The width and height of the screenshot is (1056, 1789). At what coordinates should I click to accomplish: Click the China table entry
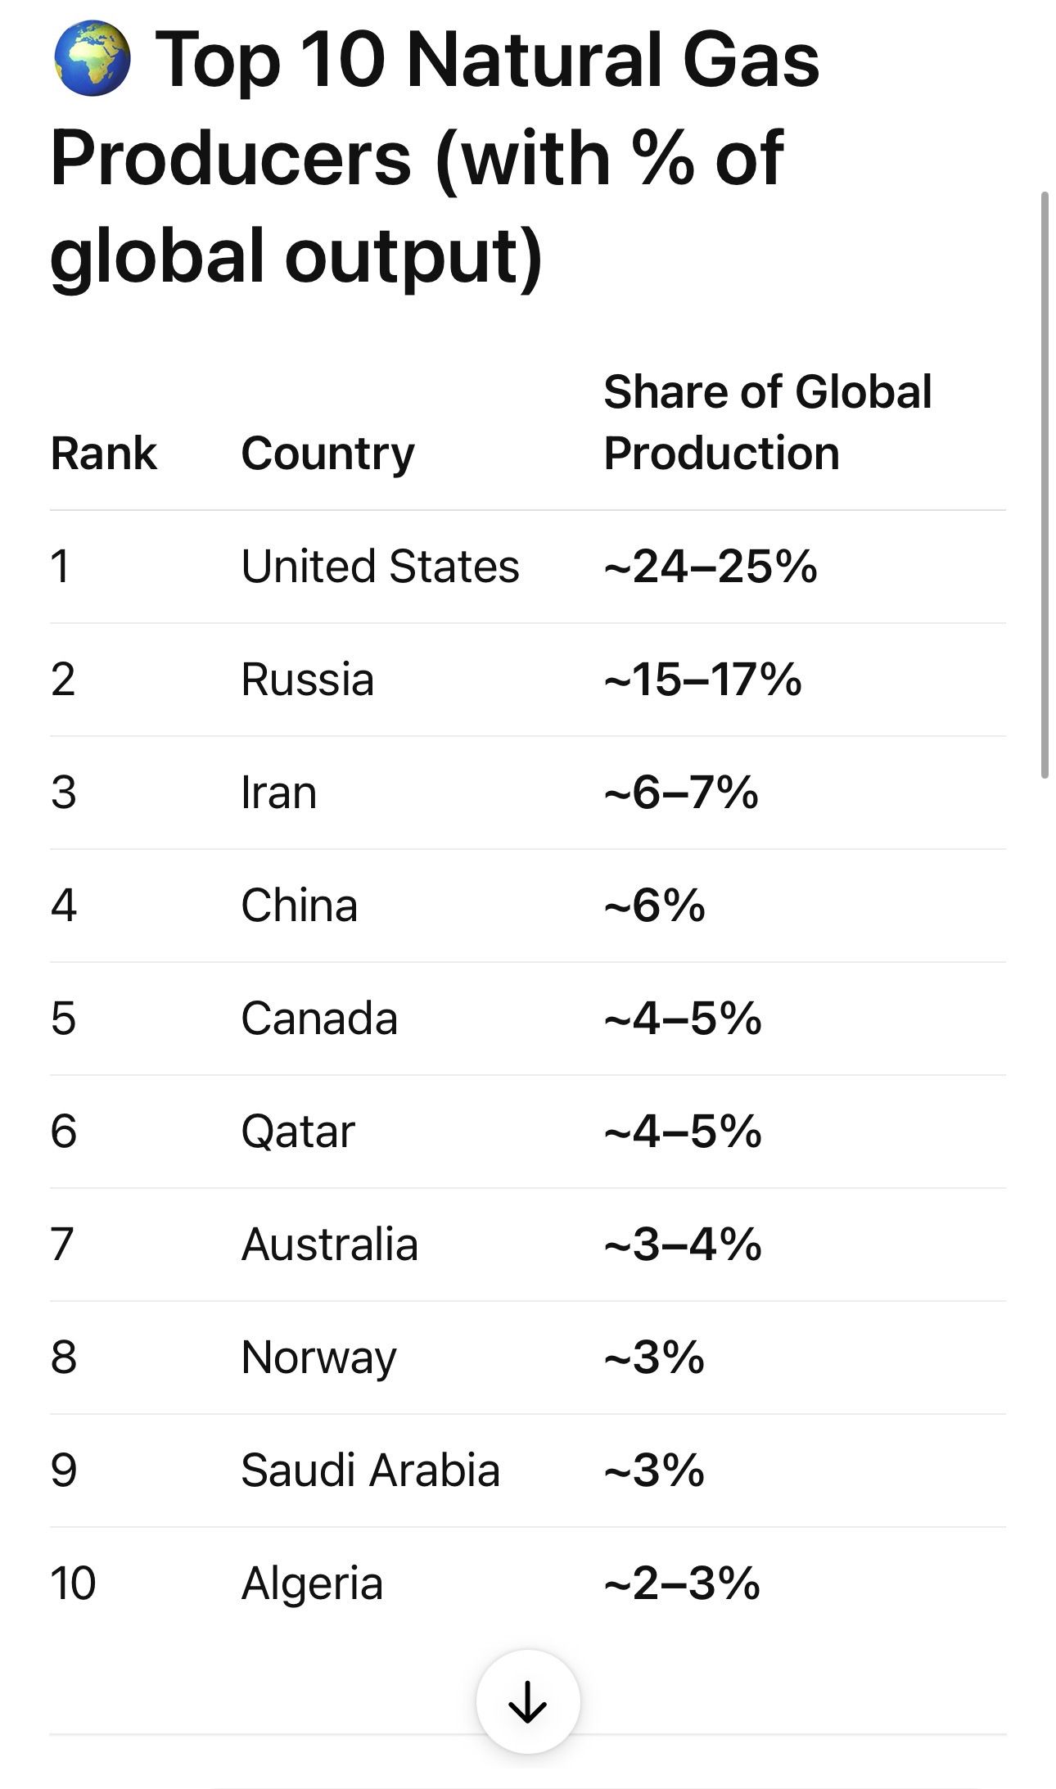(x=299, y=905)
